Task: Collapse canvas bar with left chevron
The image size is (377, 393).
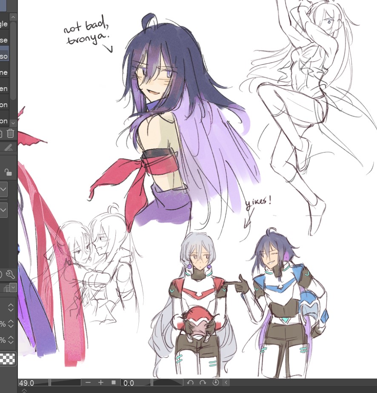Action: [226, 382]
